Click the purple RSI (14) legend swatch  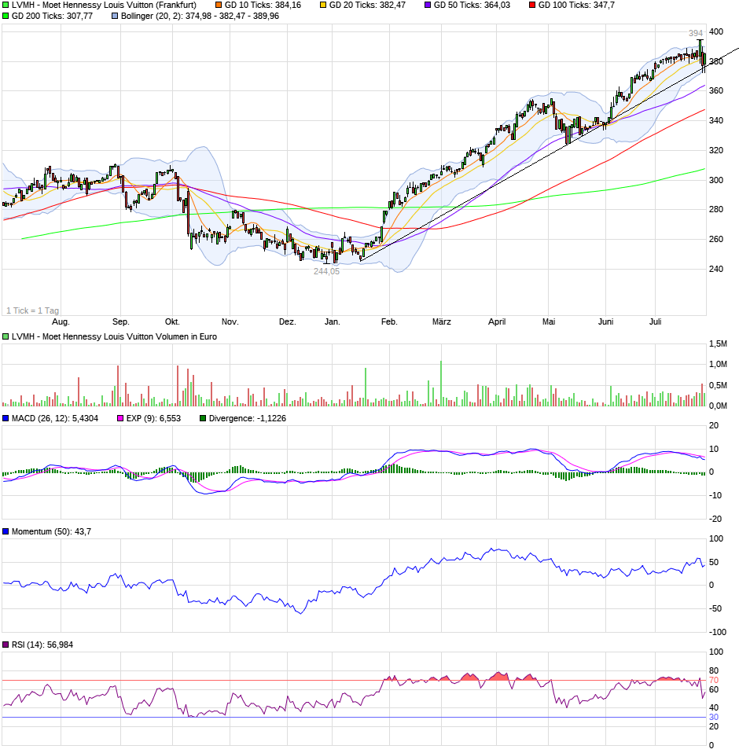(6, 645)
